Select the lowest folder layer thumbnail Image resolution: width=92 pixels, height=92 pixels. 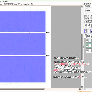point(90,50)
